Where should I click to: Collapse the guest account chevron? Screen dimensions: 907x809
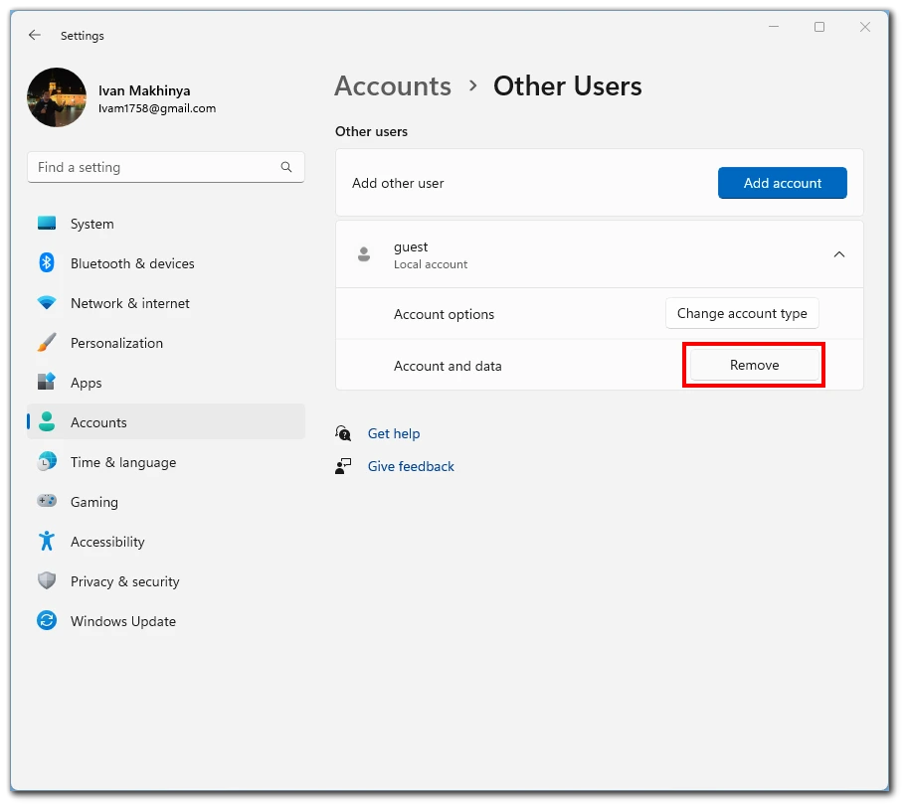[838, 254]
